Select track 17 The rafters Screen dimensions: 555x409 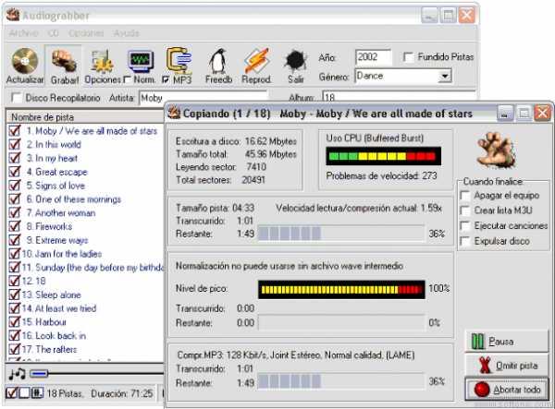[x=49, y=349]
